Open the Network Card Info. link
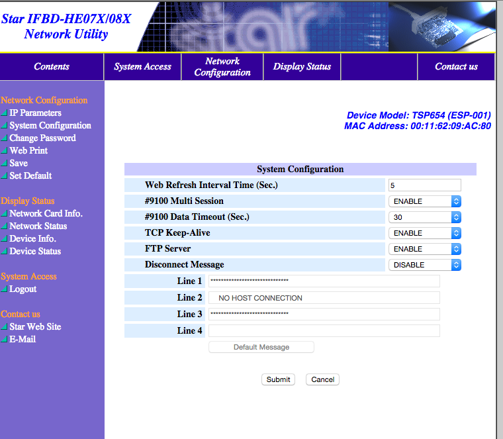This screenshot has height=439, width=503. point(46,214)
